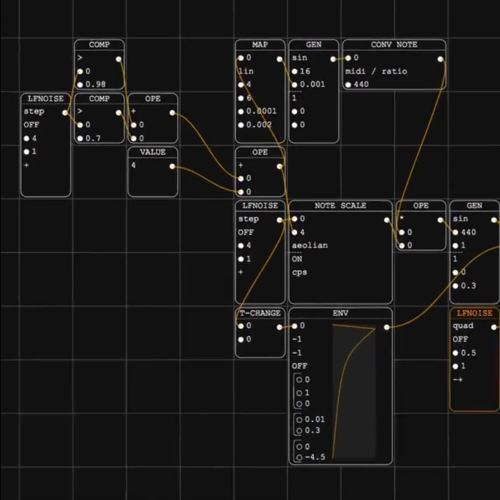The height and width of the screenshot is (500, 500).
Task: Open the midi / ratio mode selector
Action: (376, 71)
